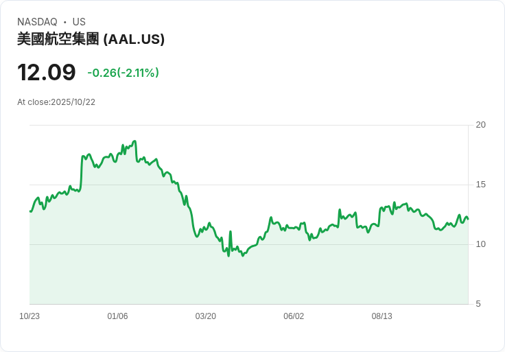Click the 12.09 current price

(x=46, y=73)
